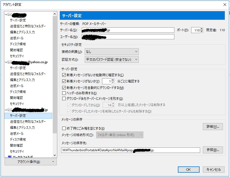Click the ローカルフォルダー folder icon

pyautogui.click(x=10, y=157)
